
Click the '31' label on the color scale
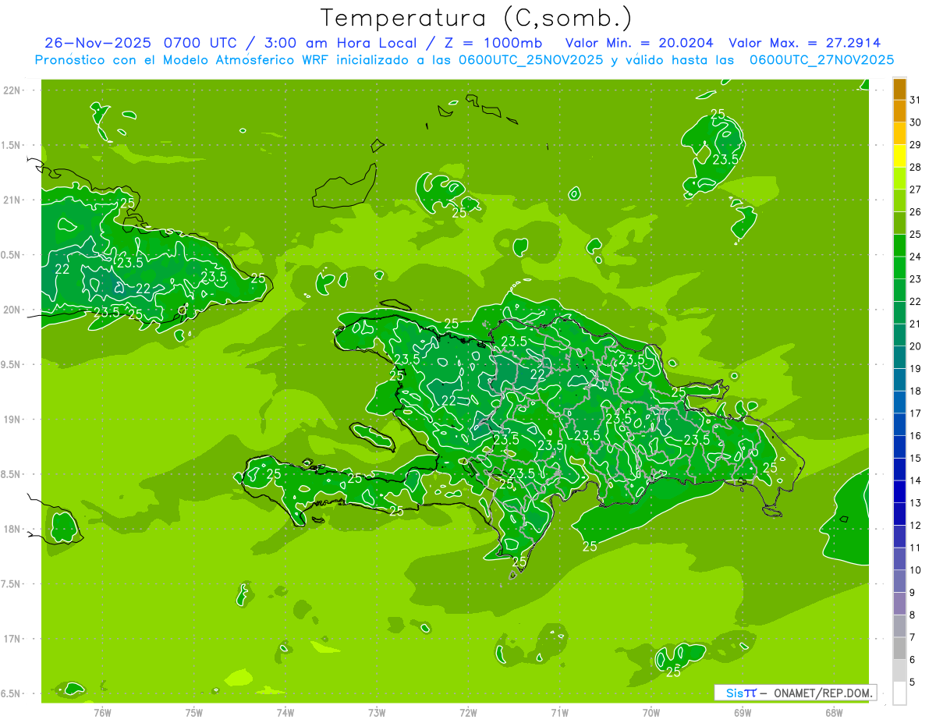coord(916,100)
